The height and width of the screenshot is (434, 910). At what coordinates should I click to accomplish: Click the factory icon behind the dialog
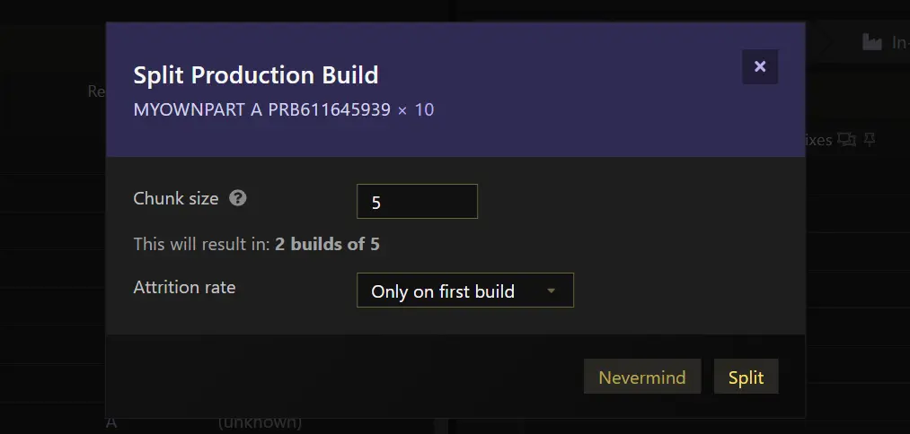click(871, 42)
